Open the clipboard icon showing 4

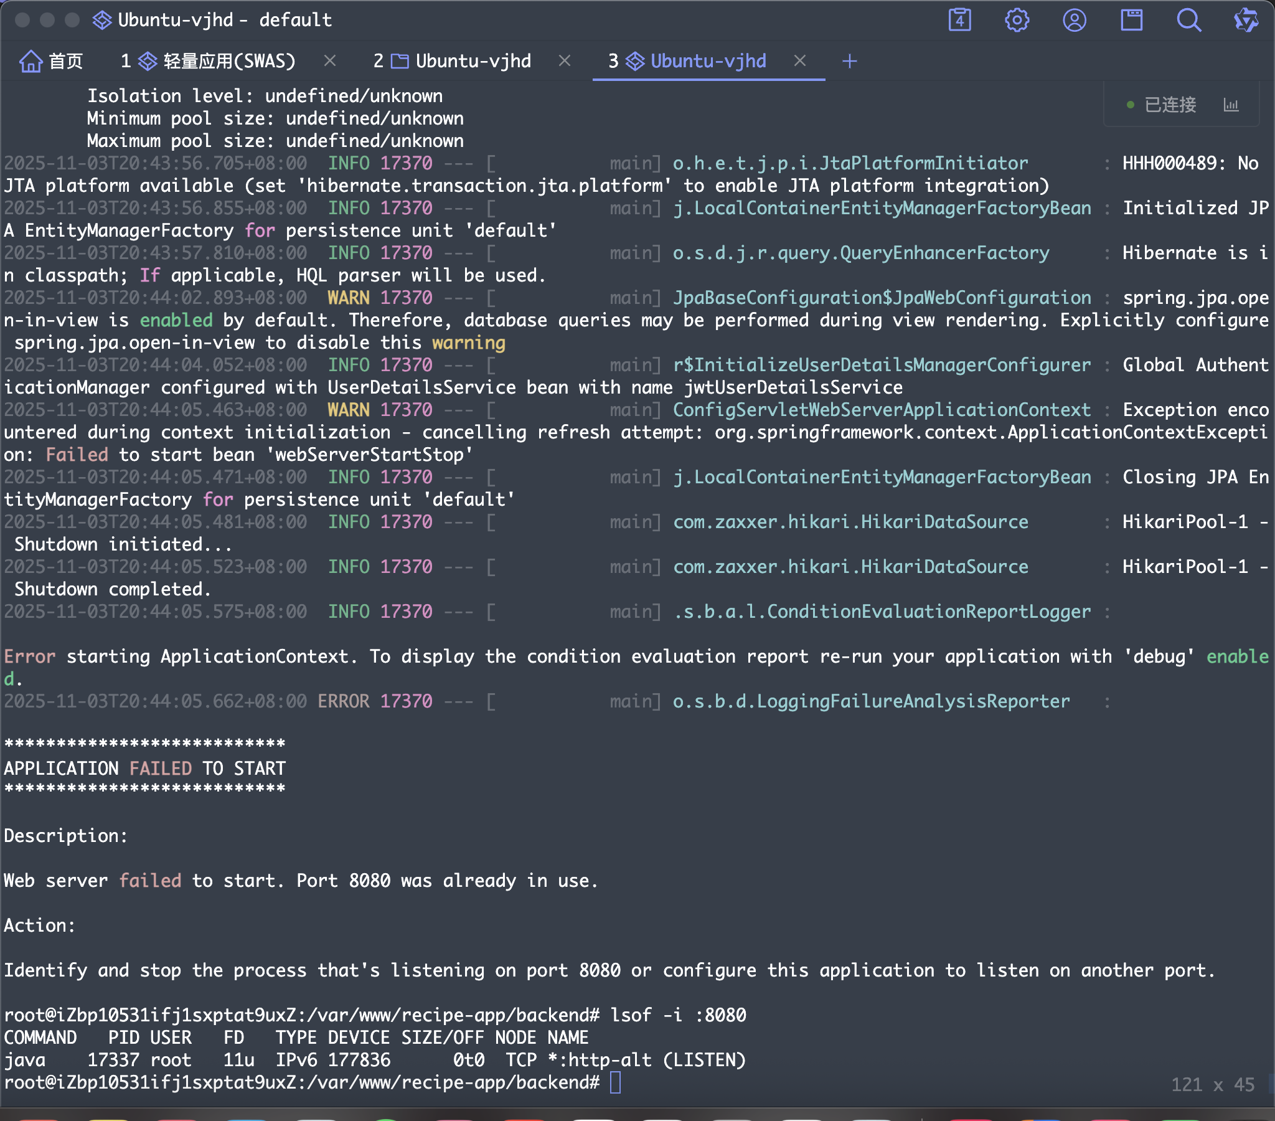[x=959, y=20]
